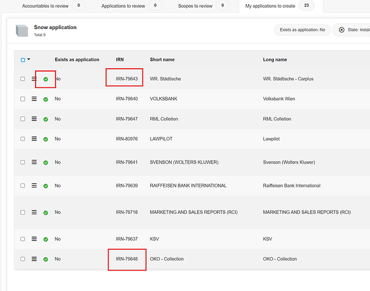The width and height of the screenshot is (370, 291).
Task: Click IRN-79647 cell
Action: (127, 119)
